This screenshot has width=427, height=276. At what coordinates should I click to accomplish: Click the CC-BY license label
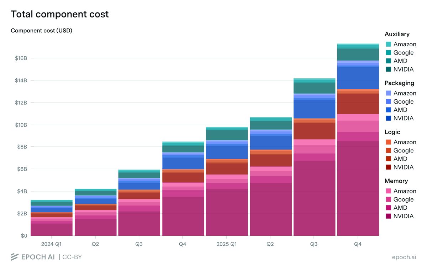72,257
